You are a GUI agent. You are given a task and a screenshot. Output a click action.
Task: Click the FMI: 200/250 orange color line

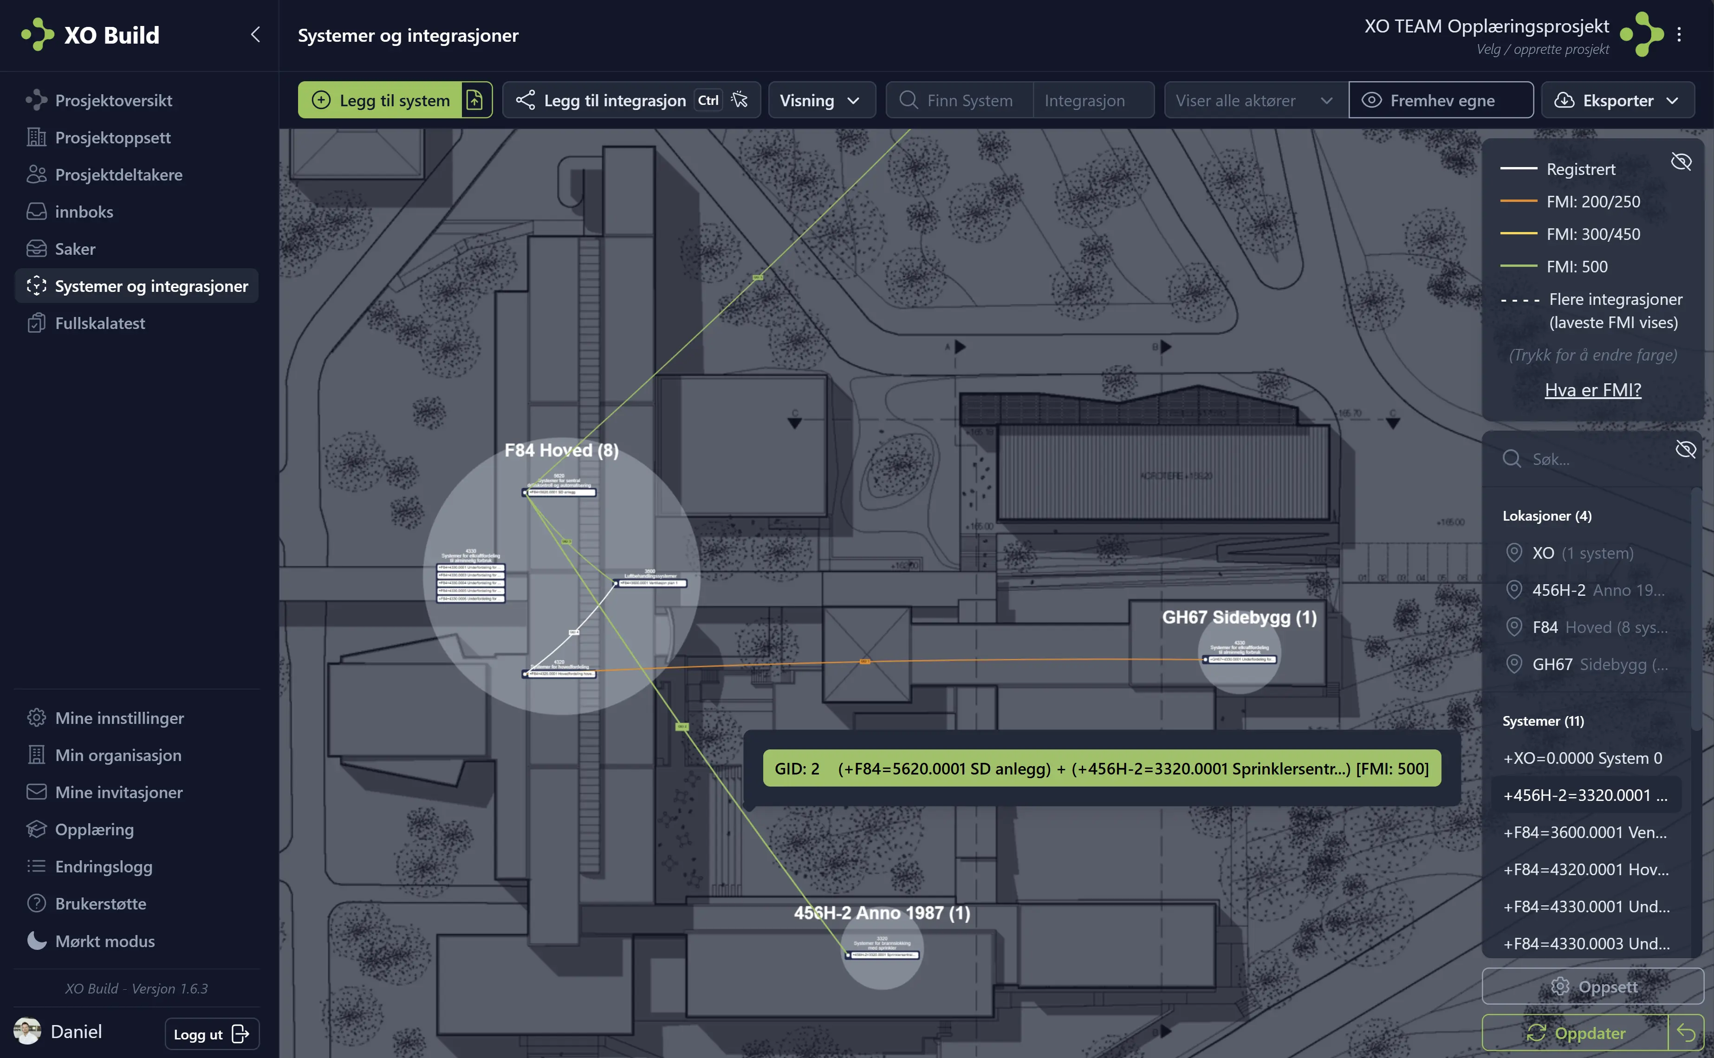pos(1518,201)
